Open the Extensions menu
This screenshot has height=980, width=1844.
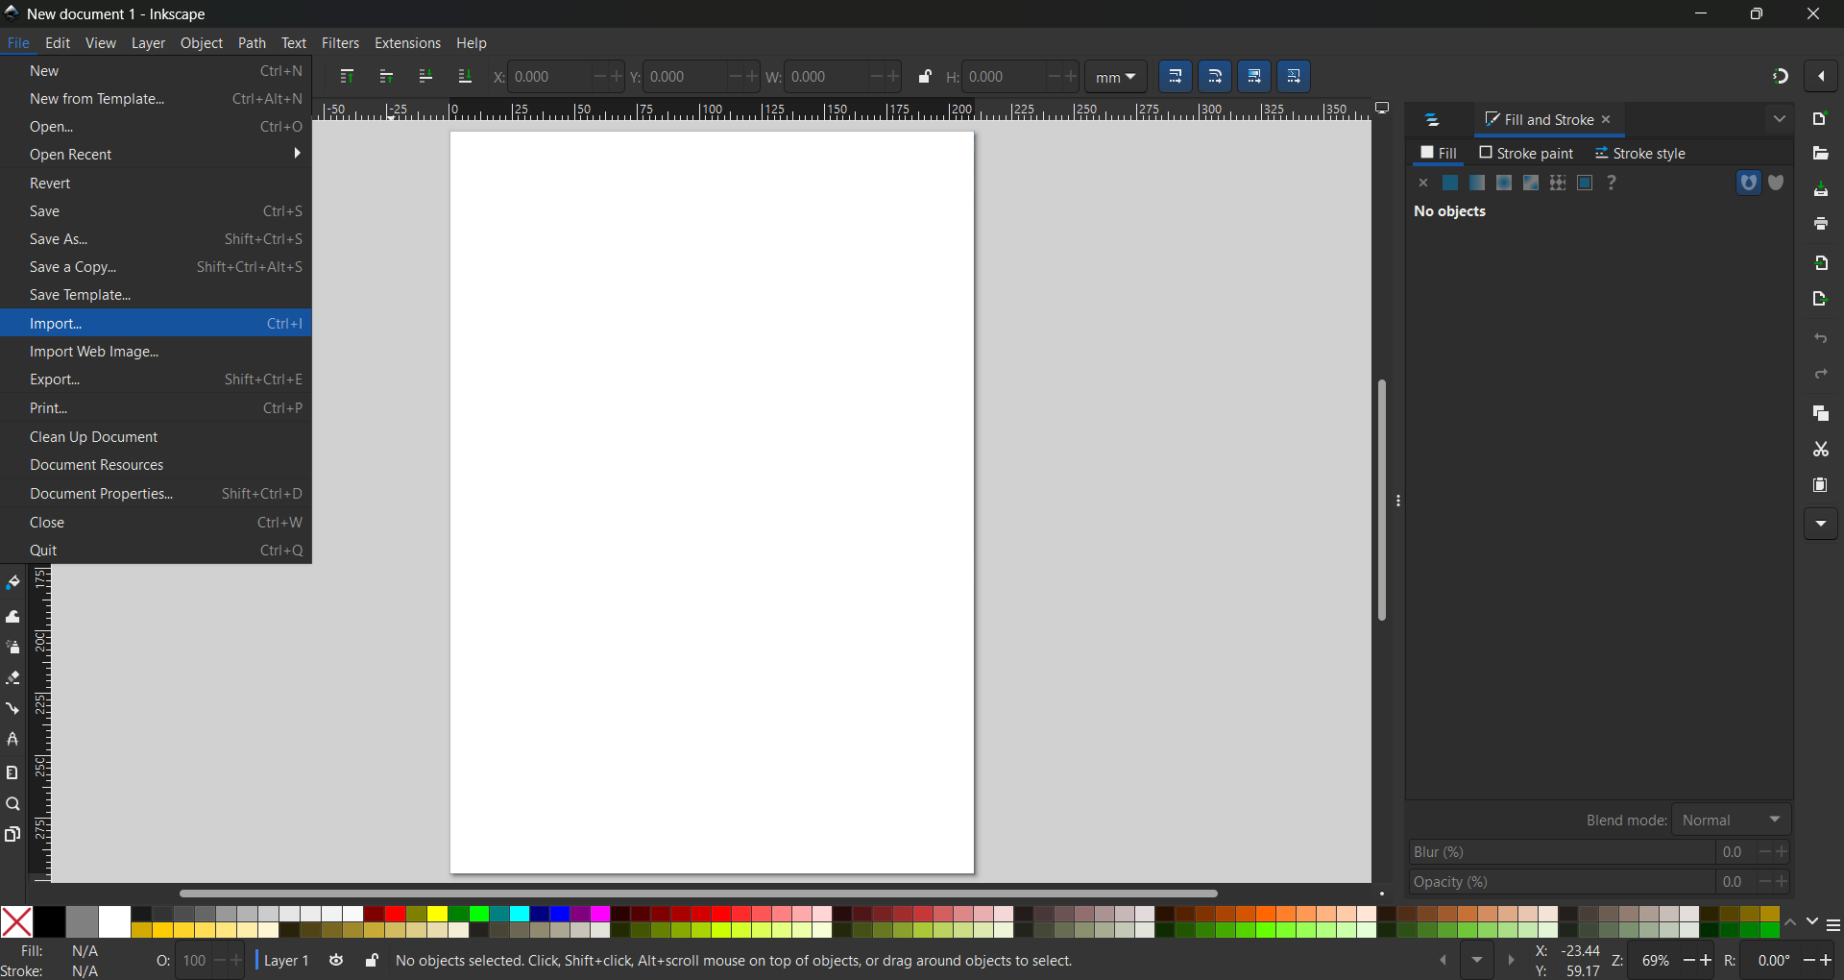tap(407, 43)
